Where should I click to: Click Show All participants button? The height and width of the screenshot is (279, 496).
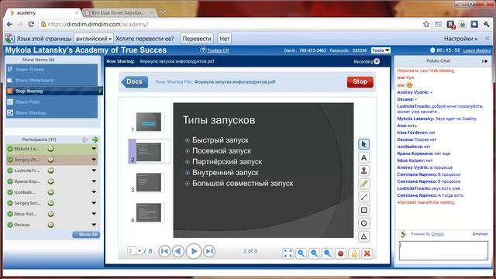click(86, 234)
